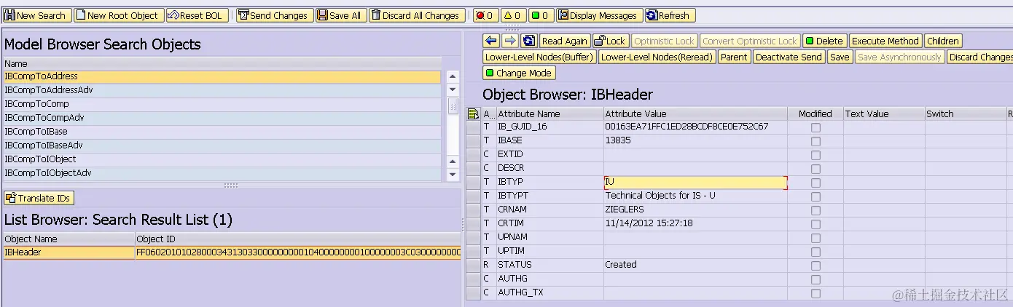
Task: Click the New Search toolbar button
Action: click(x=36, y=15)
